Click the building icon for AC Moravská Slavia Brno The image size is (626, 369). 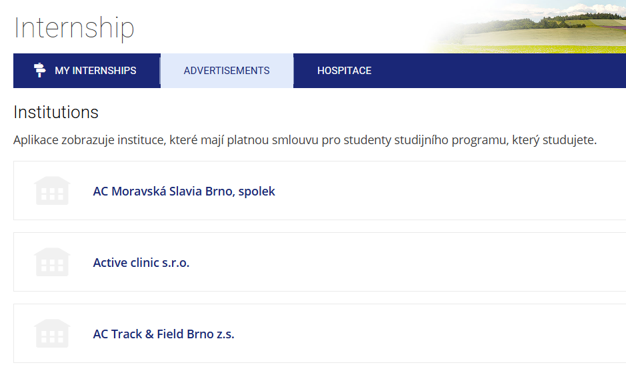coord(52,191)
